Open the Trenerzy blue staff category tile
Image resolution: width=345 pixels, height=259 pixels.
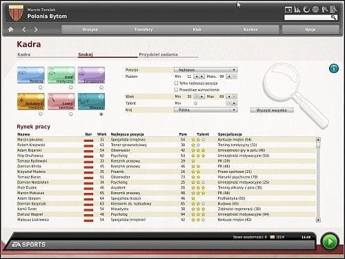coord(31,75)
